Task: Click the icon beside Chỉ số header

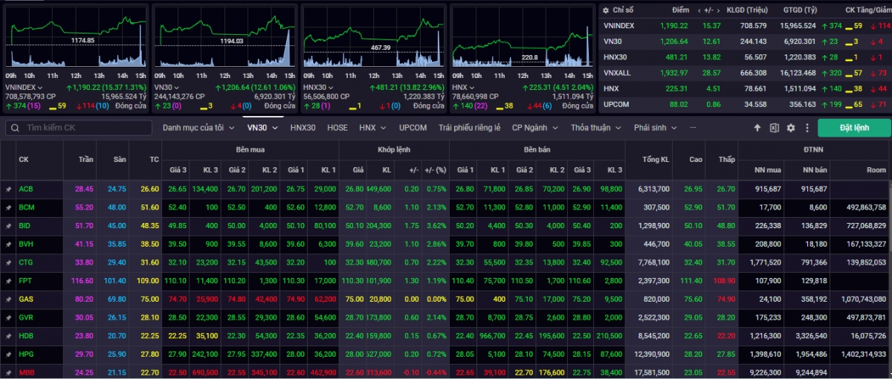Action: pos(606,10)
